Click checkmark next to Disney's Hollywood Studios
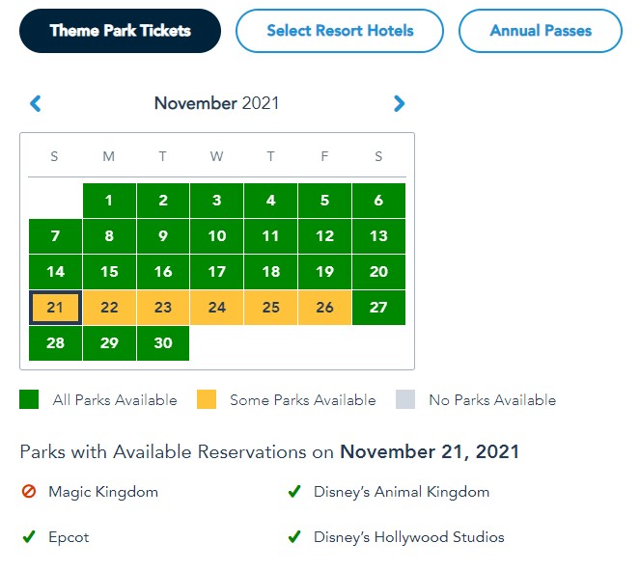 [294, 537]
